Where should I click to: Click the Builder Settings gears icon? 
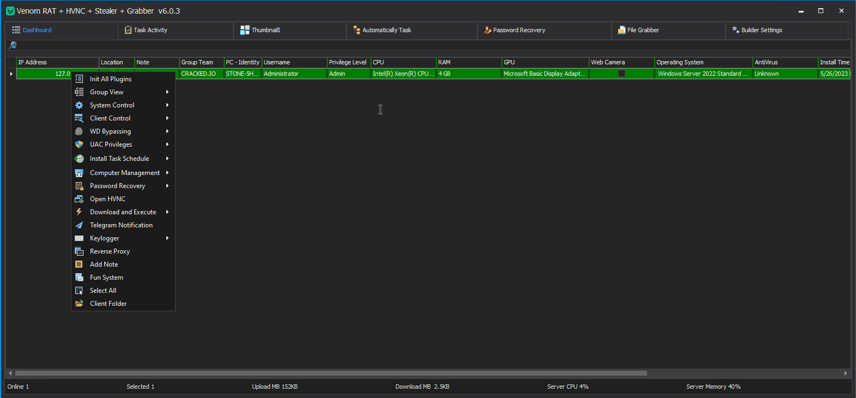click(735, 30)
